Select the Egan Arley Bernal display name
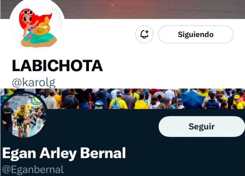The height and width of the screenshot is (176, 245). click(64, 153)
